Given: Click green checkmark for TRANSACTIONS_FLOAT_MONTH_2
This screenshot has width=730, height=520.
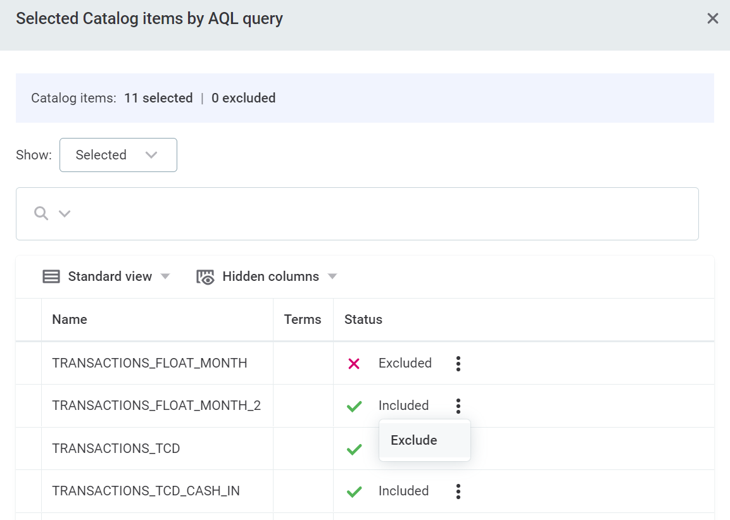Looking at the screenshot, I should pos(354,406).
